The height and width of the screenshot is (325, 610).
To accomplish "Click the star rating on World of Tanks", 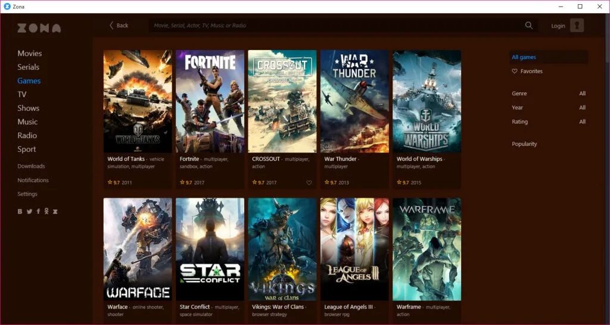I will (x=114, y=182).
